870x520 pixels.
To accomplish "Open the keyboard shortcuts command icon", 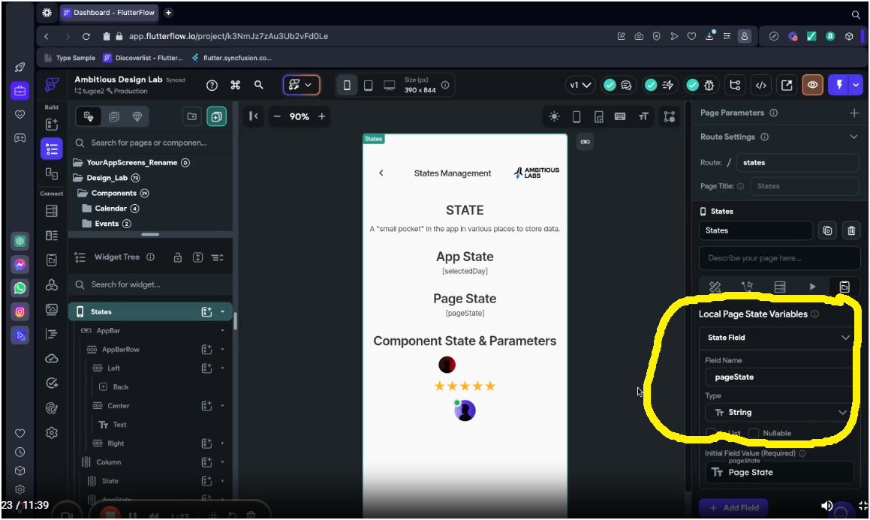I will coord(235,86).
